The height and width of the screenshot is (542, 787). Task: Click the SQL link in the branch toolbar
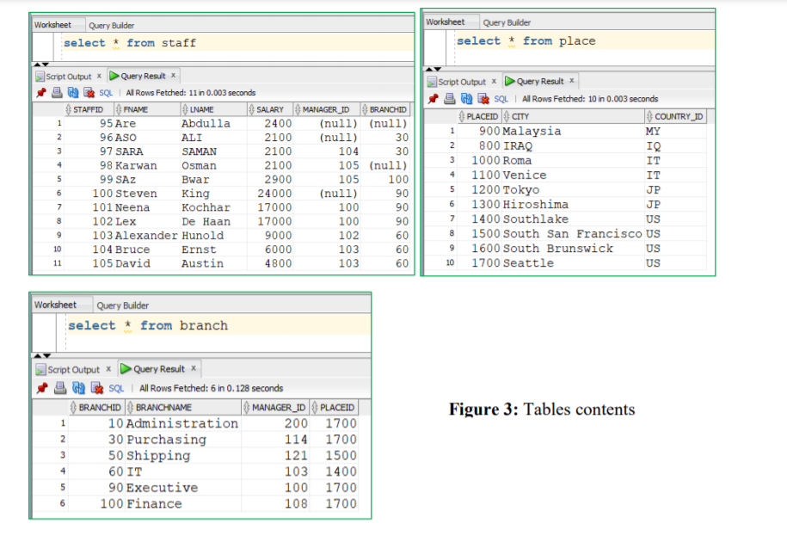(x=114, y=388)
